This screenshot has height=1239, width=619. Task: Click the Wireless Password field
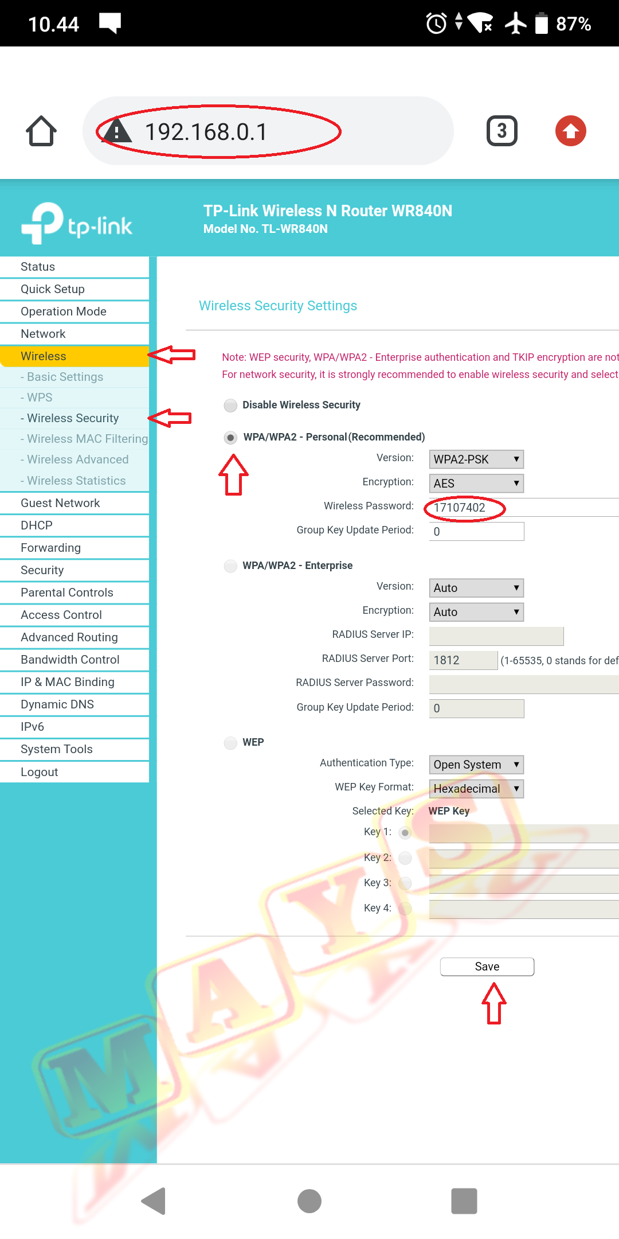[524, 508]
